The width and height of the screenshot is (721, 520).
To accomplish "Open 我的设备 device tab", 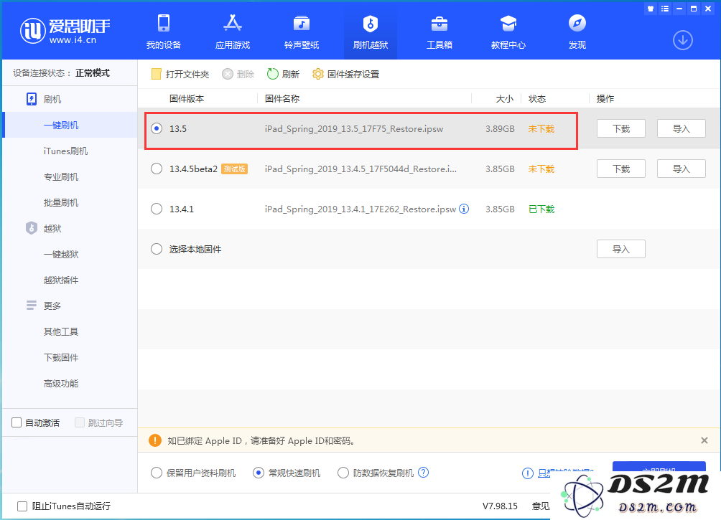I will point(163,32).
